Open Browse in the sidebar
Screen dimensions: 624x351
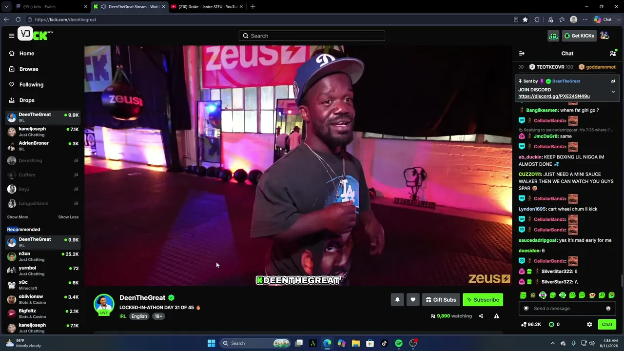29,69
